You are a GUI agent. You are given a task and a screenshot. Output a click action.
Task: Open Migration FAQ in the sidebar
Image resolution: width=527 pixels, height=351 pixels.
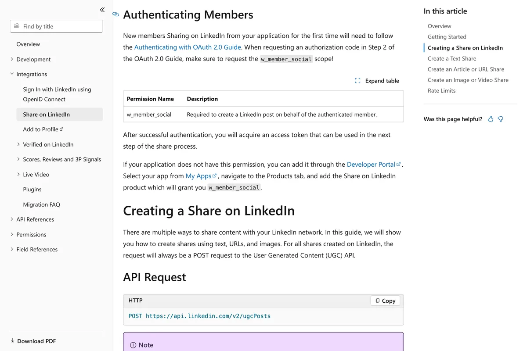(x=41, y=204)
